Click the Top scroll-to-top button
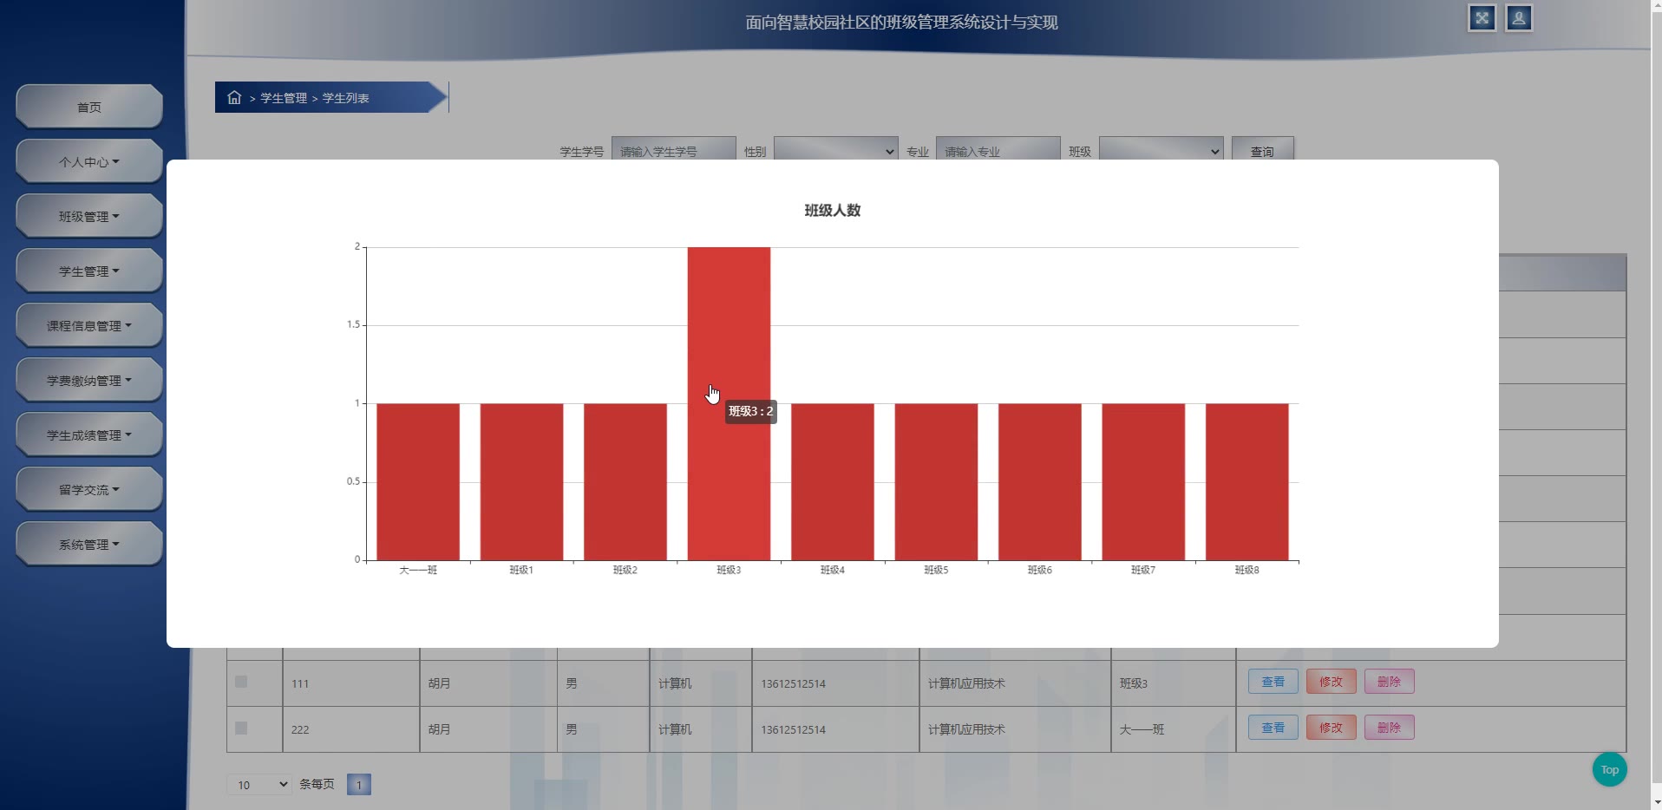 1610,769
